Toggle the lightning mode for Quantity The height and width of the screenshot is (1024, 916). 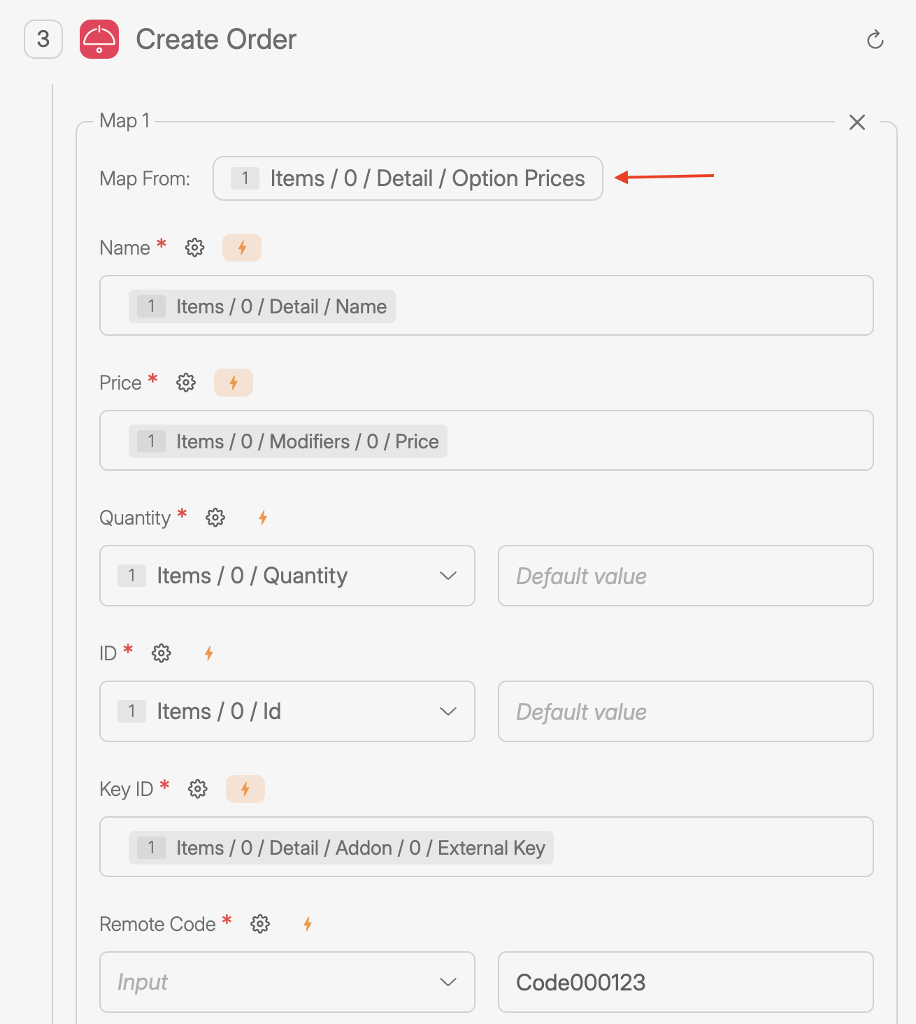pos(263,518)
